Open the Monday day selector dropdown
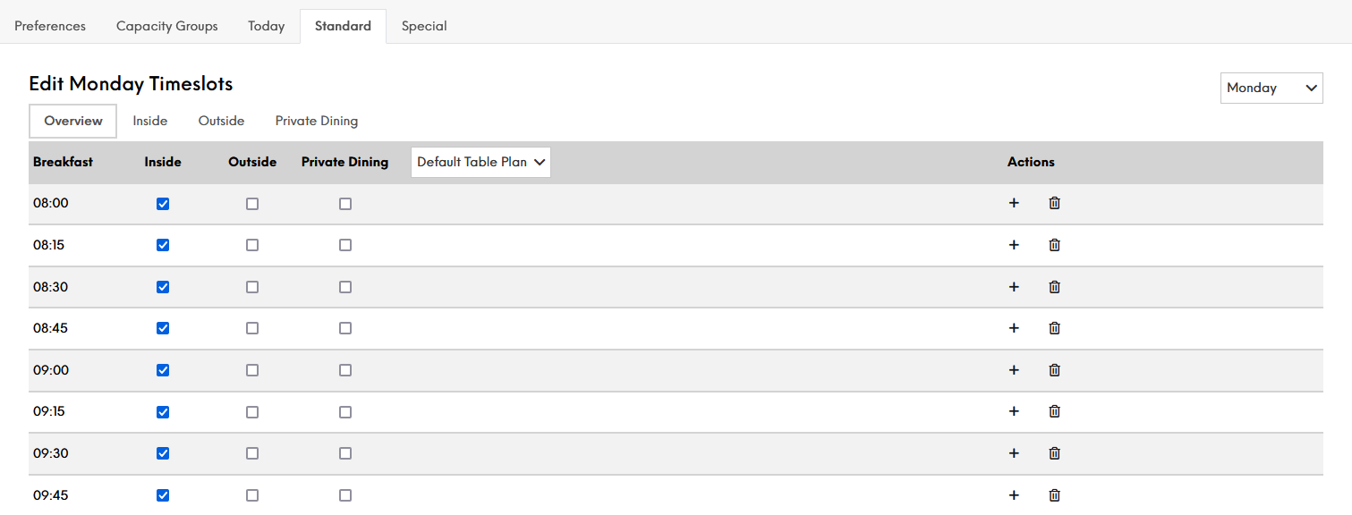The width and height of the screenshot is (1352, 515). click(x=1271, y=88)
